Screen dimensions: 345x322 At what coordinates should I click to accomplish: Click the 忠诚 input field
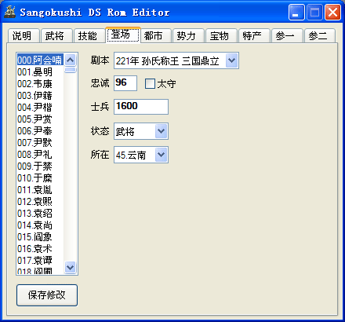tap(125, 83)
